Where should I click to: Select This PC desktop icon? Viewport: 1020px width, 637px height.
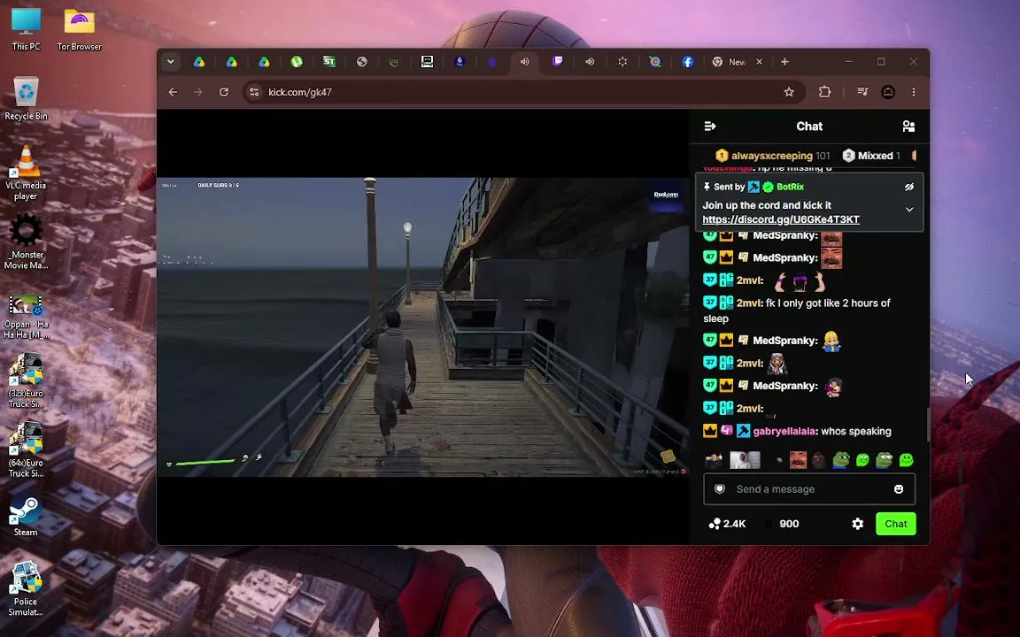[x=26, y=30]
